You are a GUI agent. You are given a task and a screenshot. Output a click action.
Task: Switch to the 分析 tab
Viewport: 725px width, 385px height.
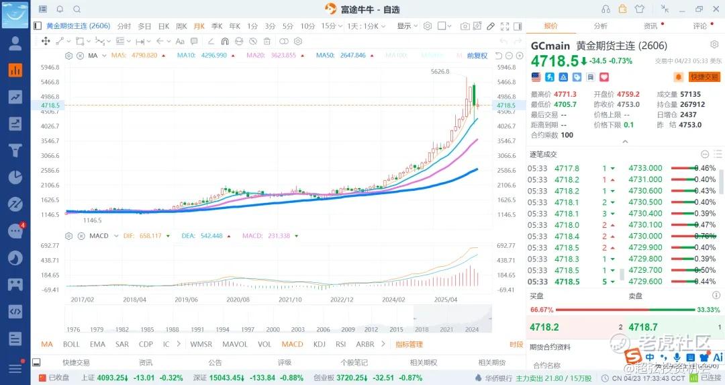tap(600, 26)
